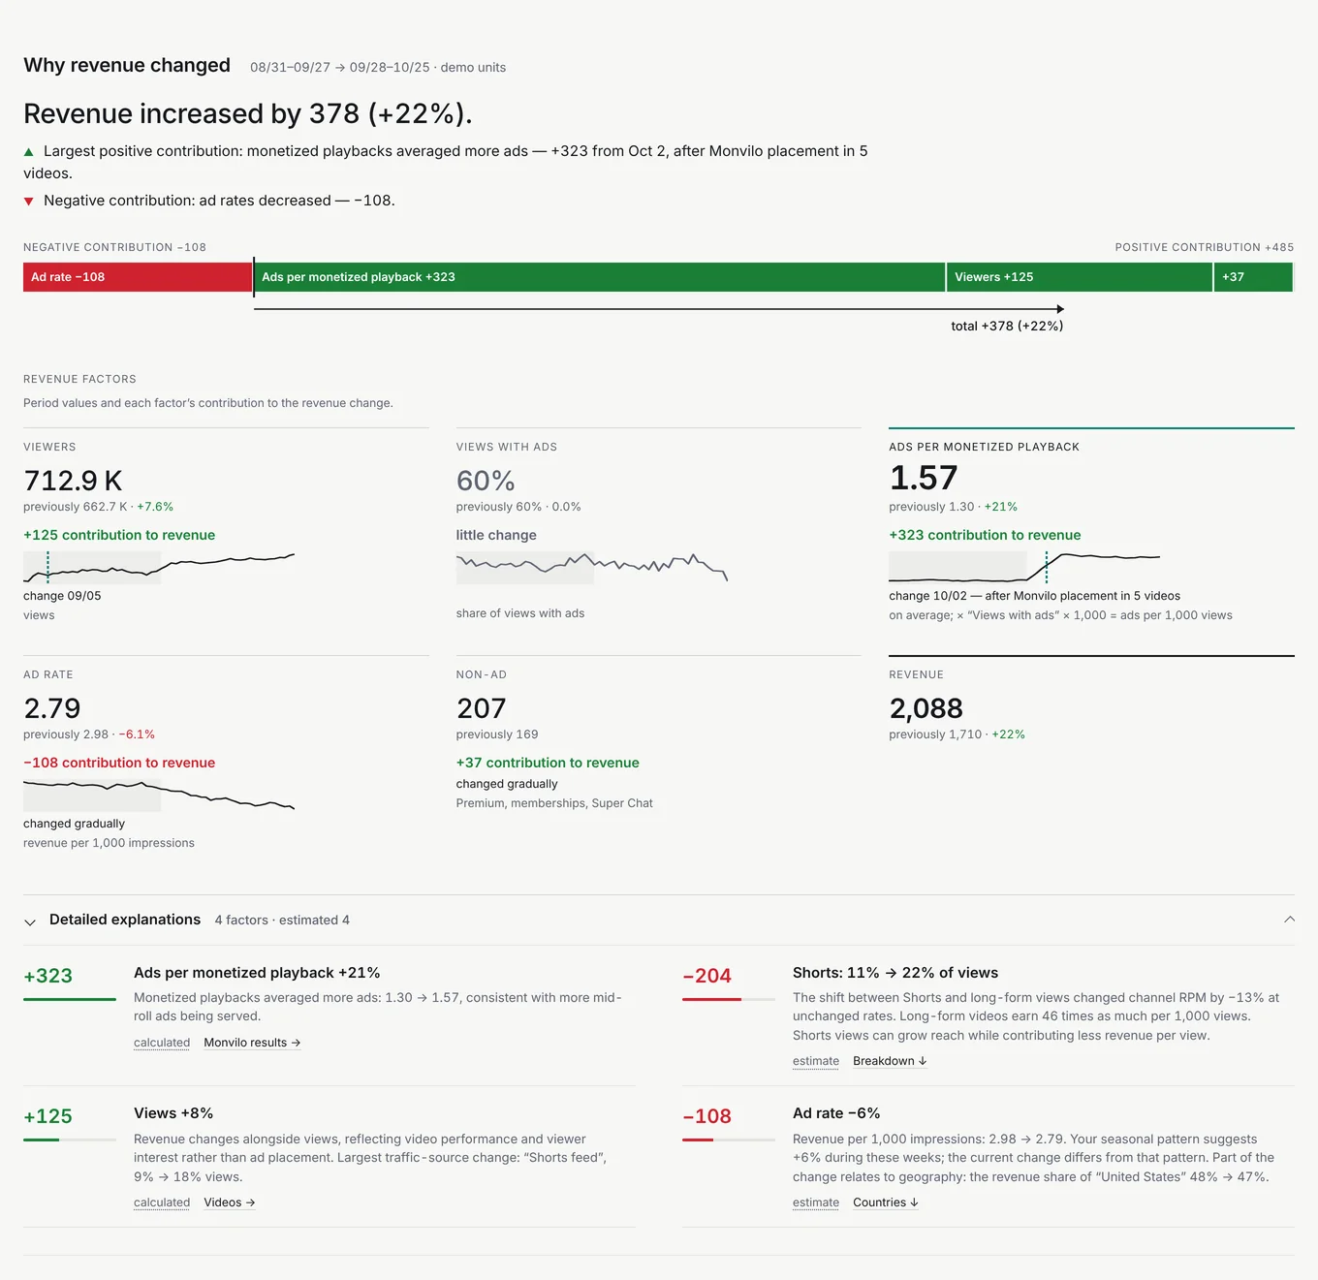Click the 'Detailed explanations' heading

click(125, 920)
